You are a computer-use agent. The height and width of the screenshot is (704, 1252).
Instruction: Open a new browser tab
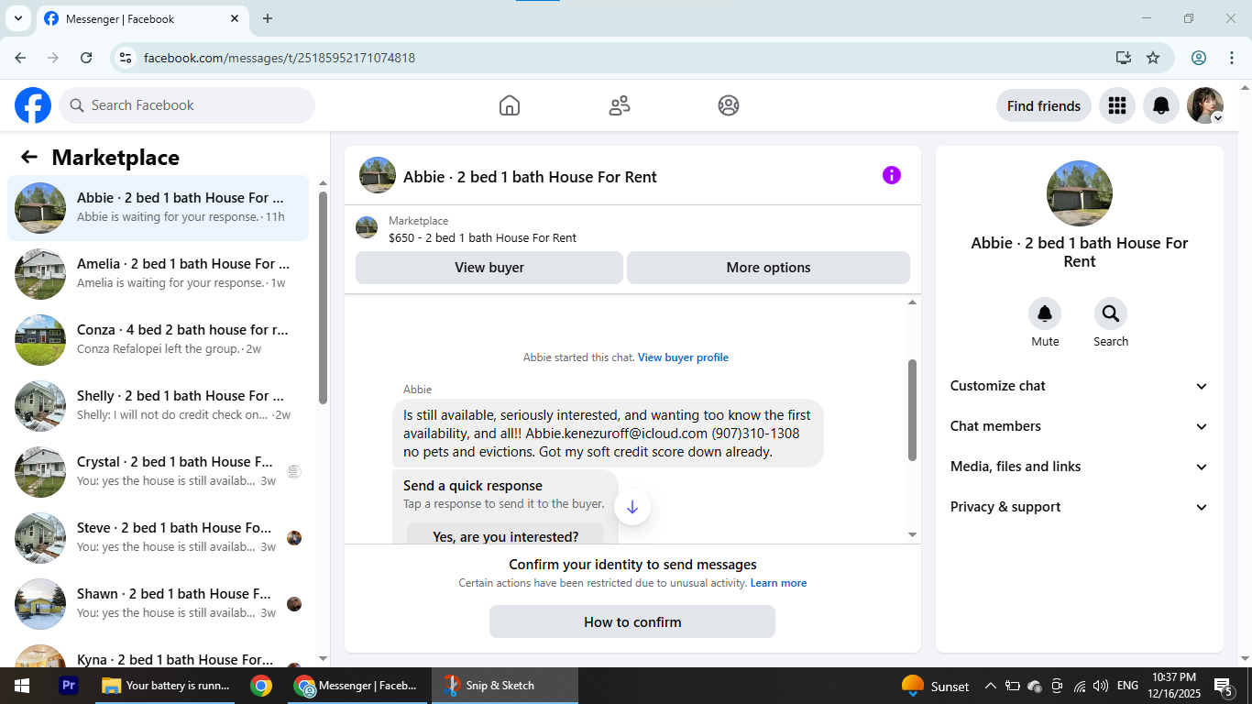[268, 18]
